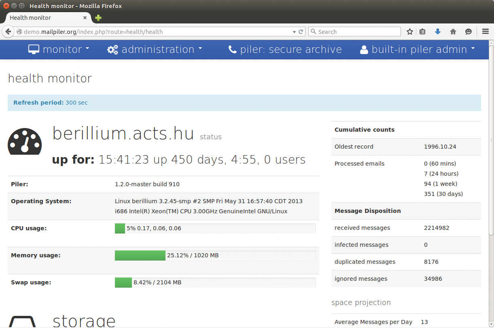494x328 pixels.
Task: Open a new tab with plus icon
Action: tap(98, 18)
